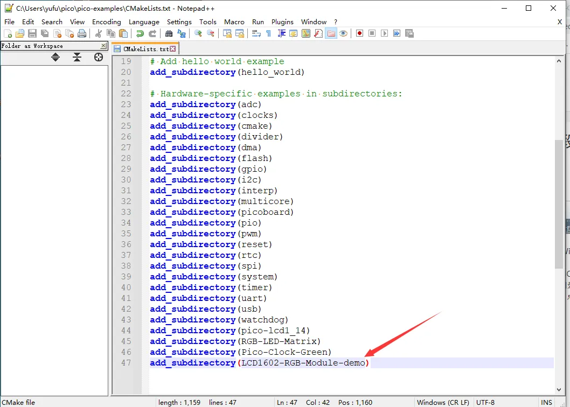Paste from clipboard using toolbar icon
The height and width of the screenshot is (407, 570).
123,33
